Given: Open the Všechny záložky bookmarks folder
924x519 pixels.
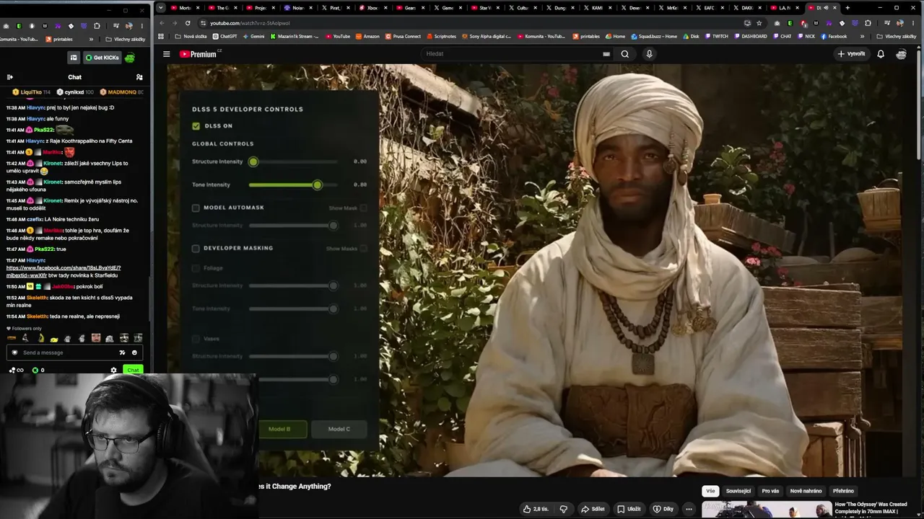Looking at the screenshot, I should (898, 37).
